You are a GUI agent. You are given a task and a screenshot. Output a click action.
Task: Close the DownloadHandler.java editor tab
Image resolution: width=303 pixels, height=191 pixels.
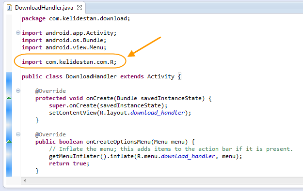coord(80,8)
